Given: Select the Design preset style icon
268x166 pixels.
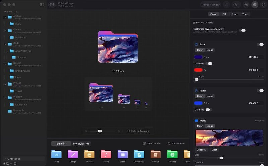Looking at the screenshot, I should tap(73, 154).
